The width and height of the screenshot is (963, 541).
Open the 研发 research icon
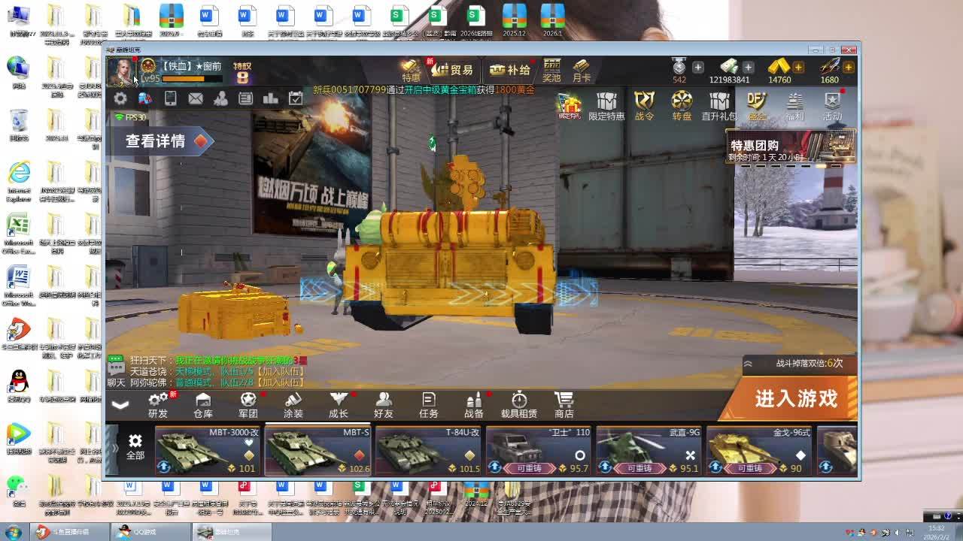pos(158,404)
